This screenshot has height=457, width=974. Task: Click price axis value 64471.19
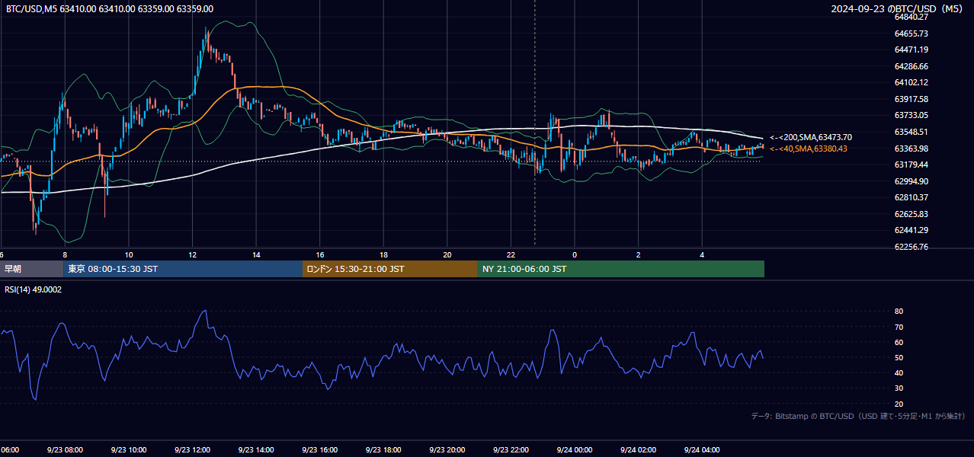[x=912, y=50]
